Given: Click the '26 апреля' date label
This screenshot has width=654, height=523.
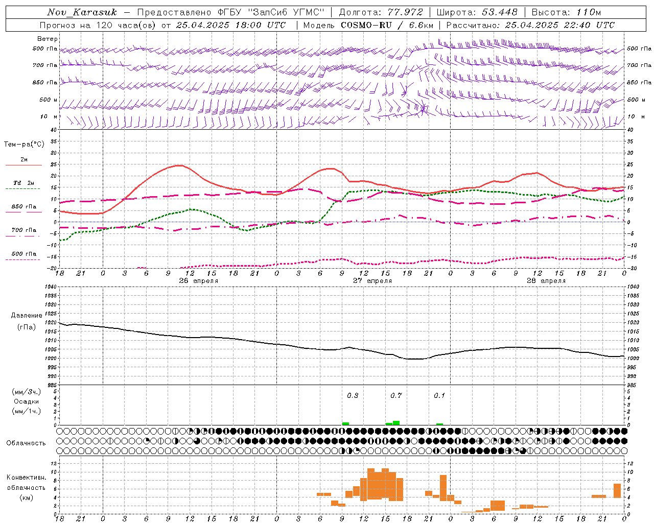Looking at the screenshot, I should click(x=199, y=281).
